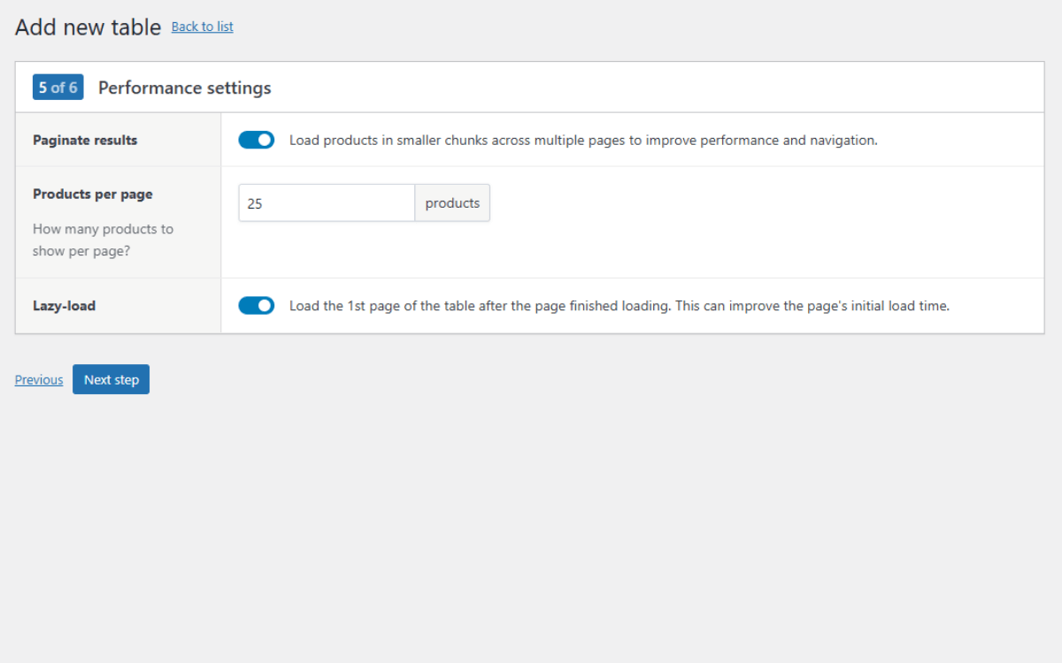Disable the Lazy-load option
Viewport: 1062px width, 663px height.
(x=256, y=305)
